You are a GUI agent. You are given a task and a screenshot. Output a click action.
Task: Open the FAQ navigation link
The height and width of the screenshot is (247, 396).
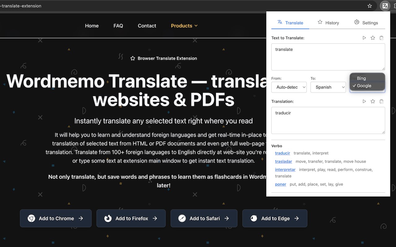[118, 26]
